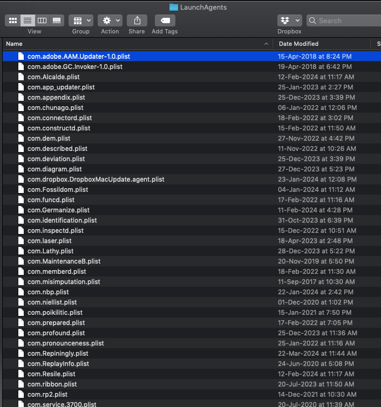This screenshot has width=381, height=407.
Task: Click document icon of com.funcd.plist
Action: coord(21,200)
